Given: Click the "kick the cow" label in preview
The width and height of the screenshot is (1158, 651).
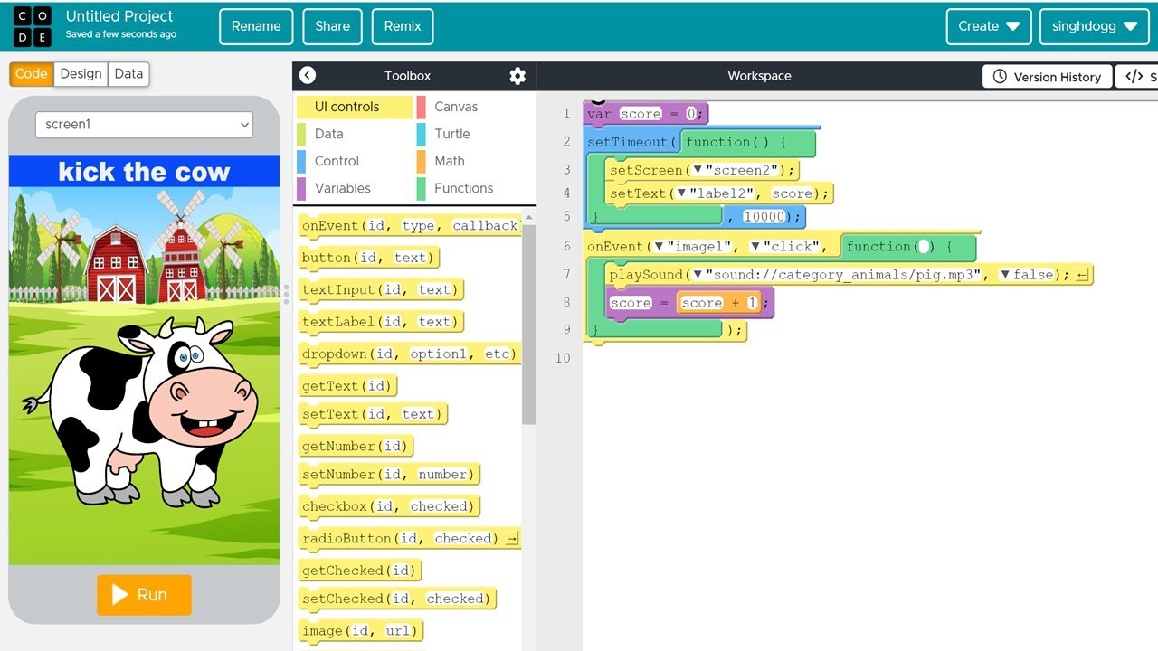Looking at the screenshot, I should coord(144,172).
